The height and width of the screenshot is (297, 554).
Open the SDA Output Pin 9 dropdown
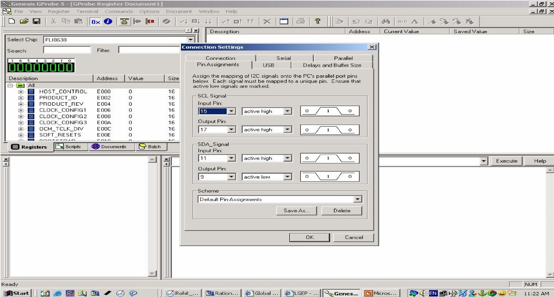click(232, 177)
